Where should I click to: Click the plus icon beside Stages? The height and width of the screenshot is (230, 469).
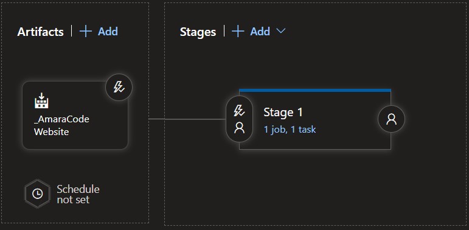tap(238, 32)
